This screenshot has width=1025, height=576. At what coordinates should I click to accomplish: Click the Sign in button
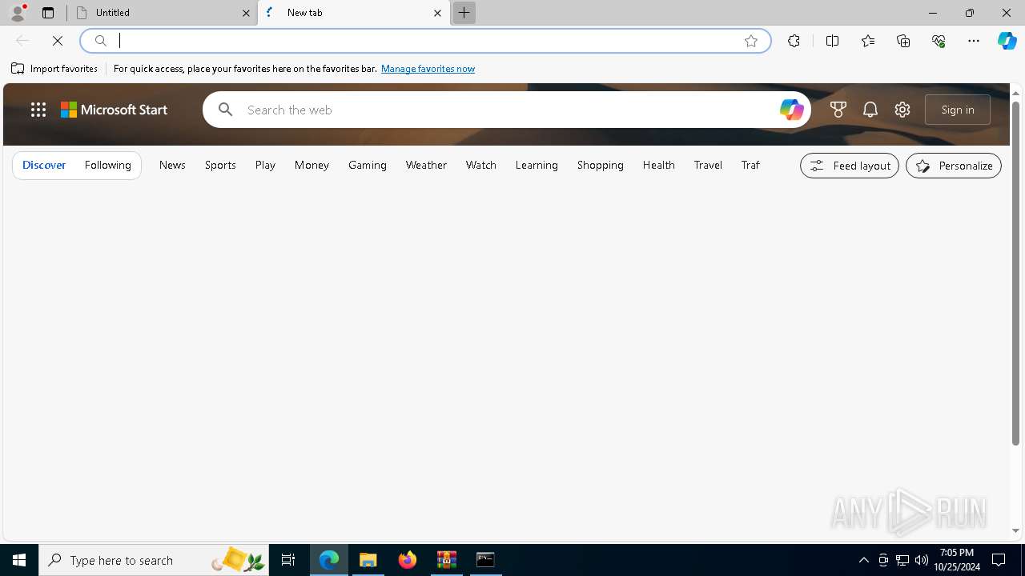(x=958, y=110)
